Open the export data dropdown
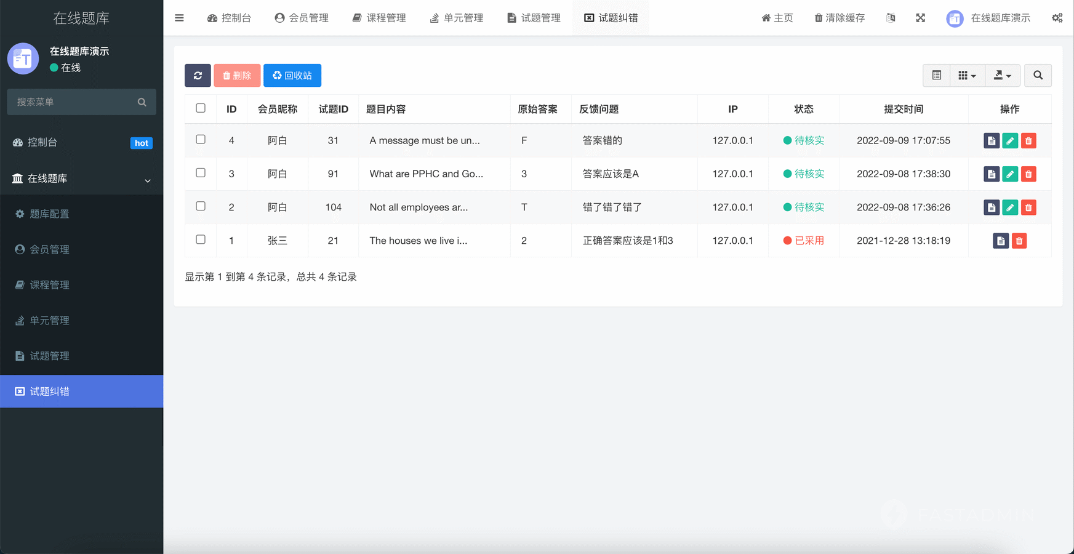Image resolution: width=1074 pixels, height=554 pixels. point(1002,76)
